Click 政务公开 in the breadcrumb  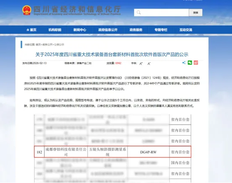47,44
